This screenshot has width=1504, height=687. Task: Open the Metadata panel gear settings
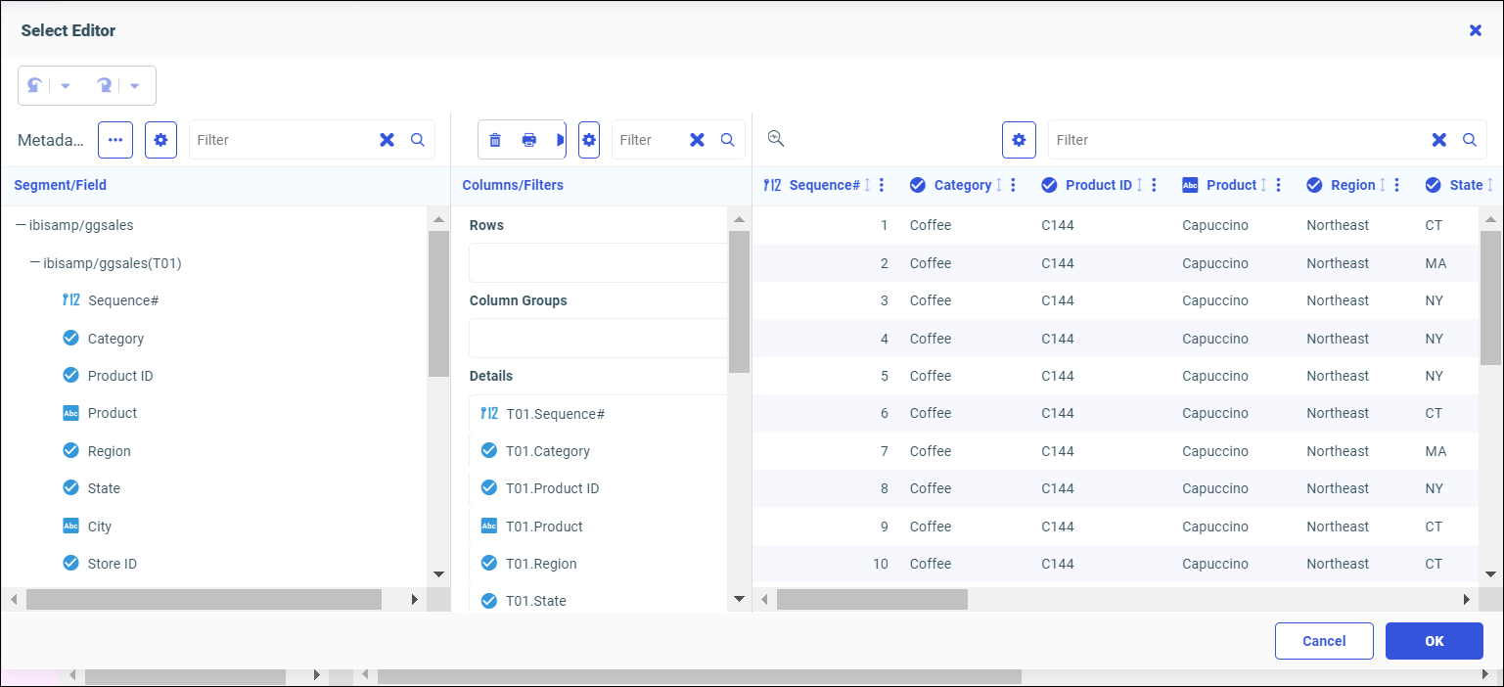point(160,140)
